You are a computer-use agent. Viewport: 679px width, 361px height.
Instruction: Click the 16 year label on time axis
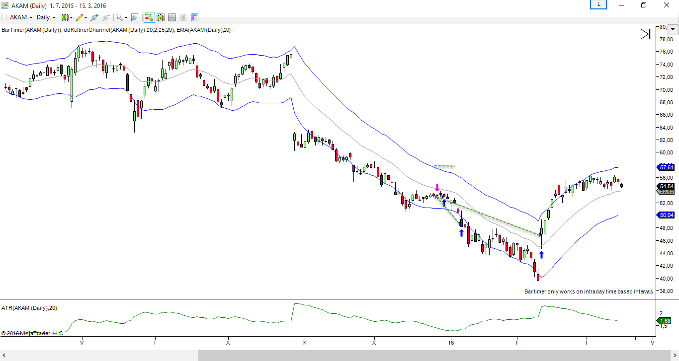point(451,343)
